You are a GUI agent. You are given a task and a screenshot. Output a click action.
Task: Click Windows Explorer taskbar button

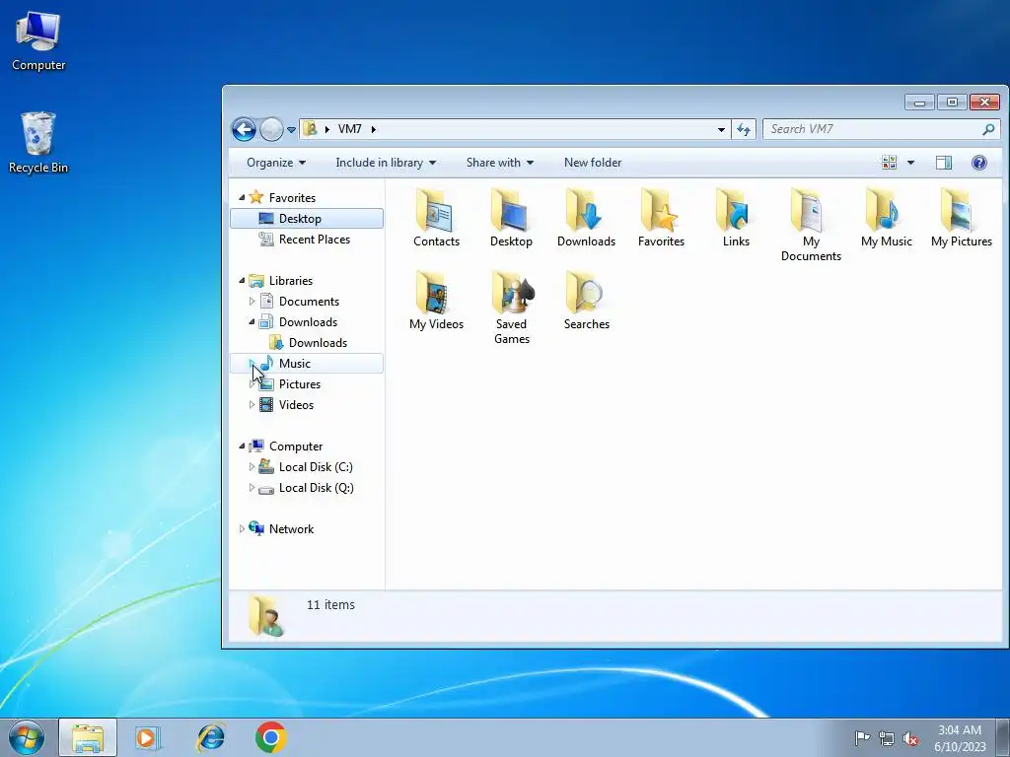coord(88,737)
